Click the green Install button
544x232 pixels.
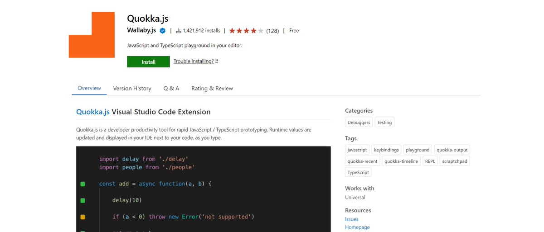coord(148,62)
